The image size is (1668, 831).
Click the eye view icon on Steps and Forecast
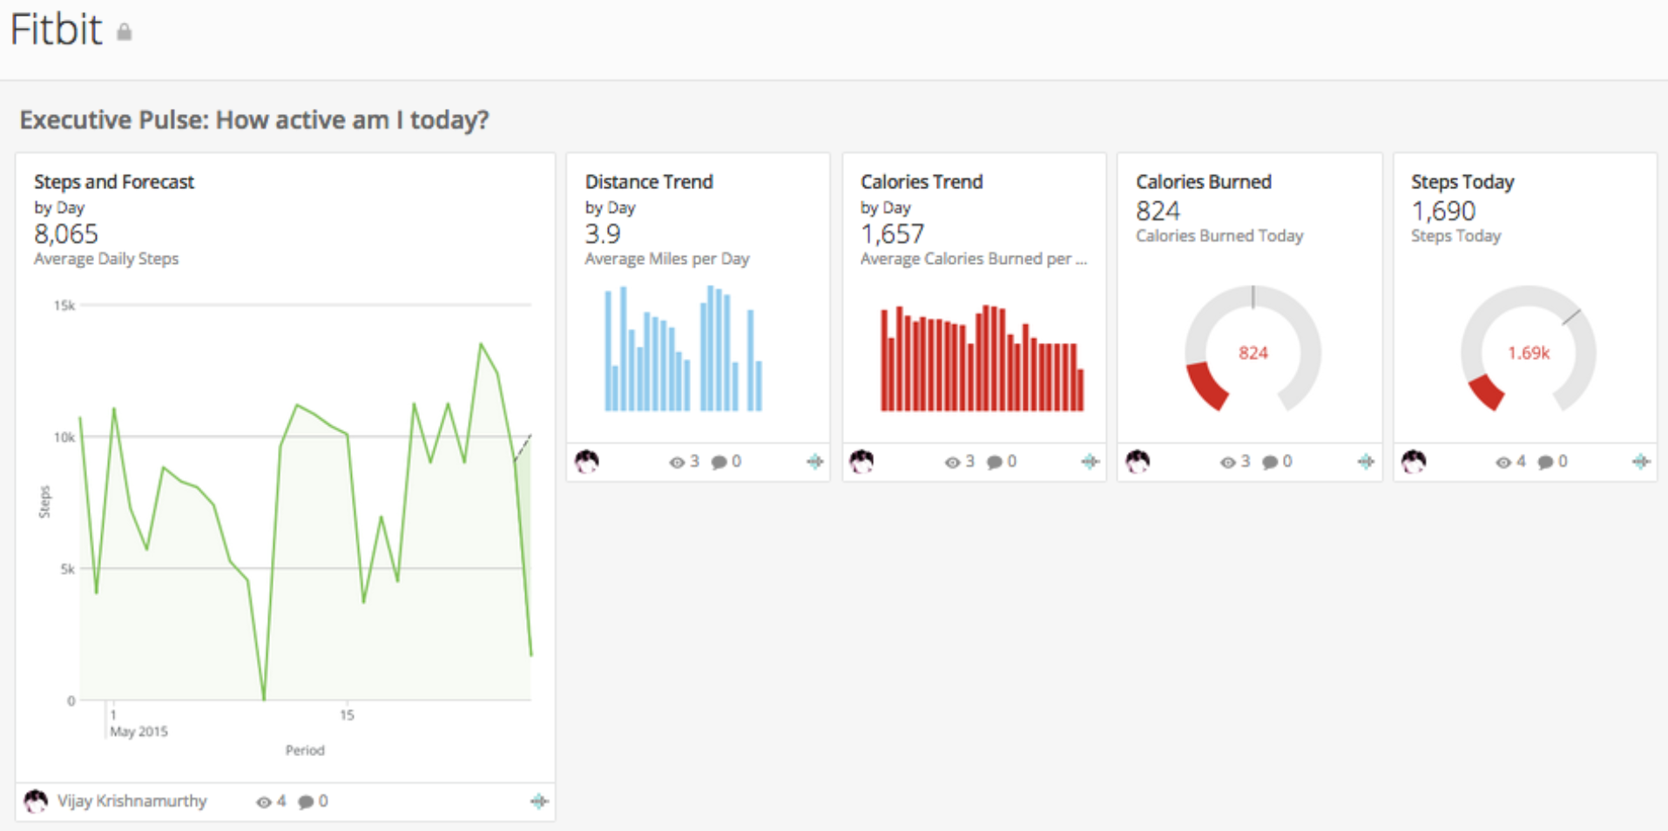pos(262,801)
